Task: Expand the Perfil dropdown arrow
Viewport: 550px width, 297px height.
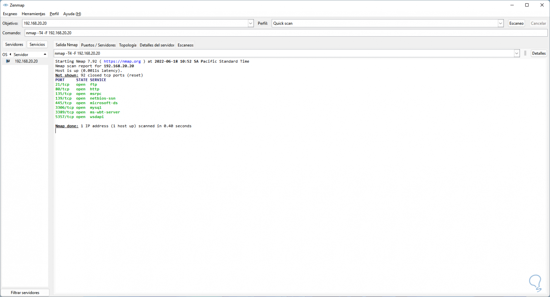Action: coord(501,23)
